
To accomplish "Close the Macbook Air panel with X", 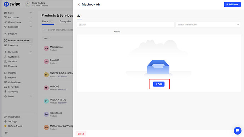I will tap(79, 5).
